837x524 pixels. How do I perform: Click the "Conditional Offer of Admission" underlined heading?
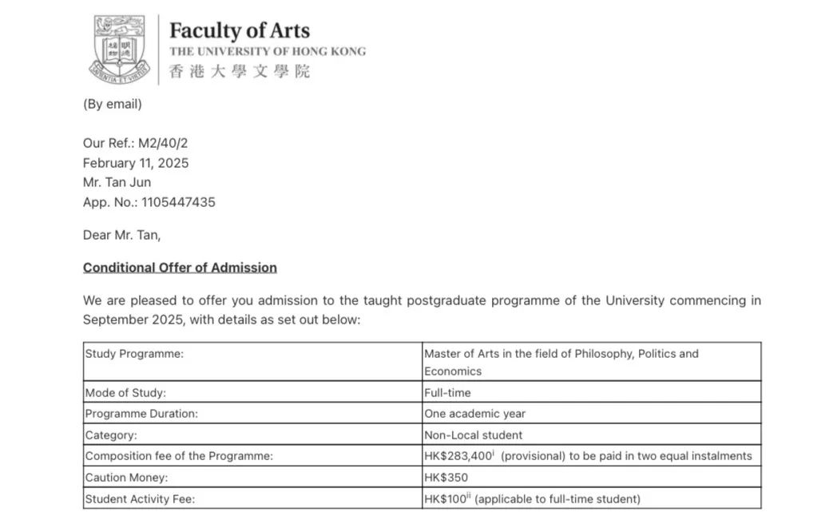pos(180,268)
